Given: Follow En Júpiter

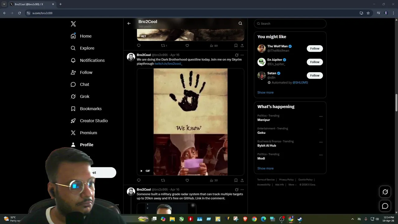Looking at the screenshot, I should click(x=315, y=62).
